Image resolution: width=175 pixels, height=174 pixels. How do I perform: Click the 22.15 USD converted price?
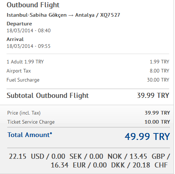(x=26, y=156)
